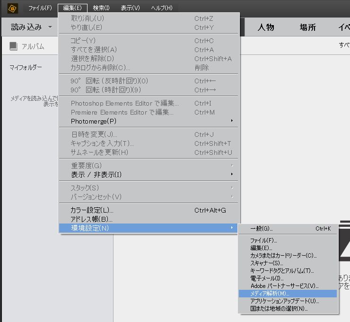Expand the 重要度(G) submenu
The height and width of the screenshot is (322, 350).
149,166
